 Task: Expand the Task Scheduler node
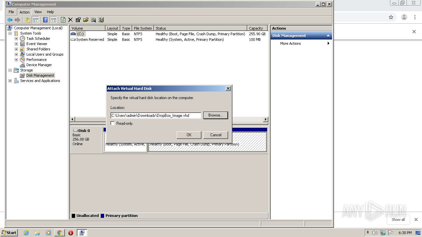pos(16,39)
